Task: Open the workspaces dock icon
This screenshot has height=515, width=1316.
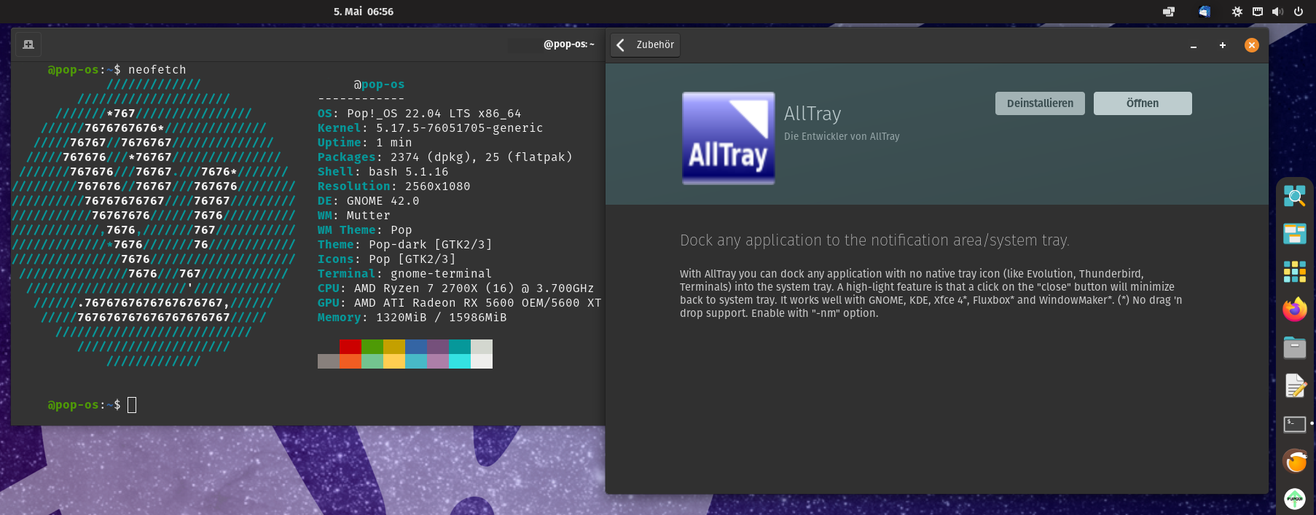Action: coord(1295,234)
